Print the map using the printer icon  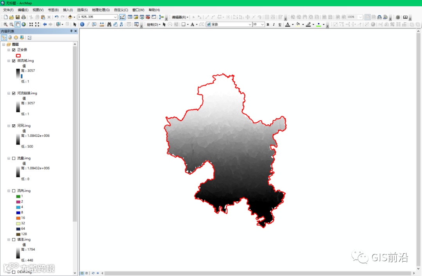(x=23, y=17)
